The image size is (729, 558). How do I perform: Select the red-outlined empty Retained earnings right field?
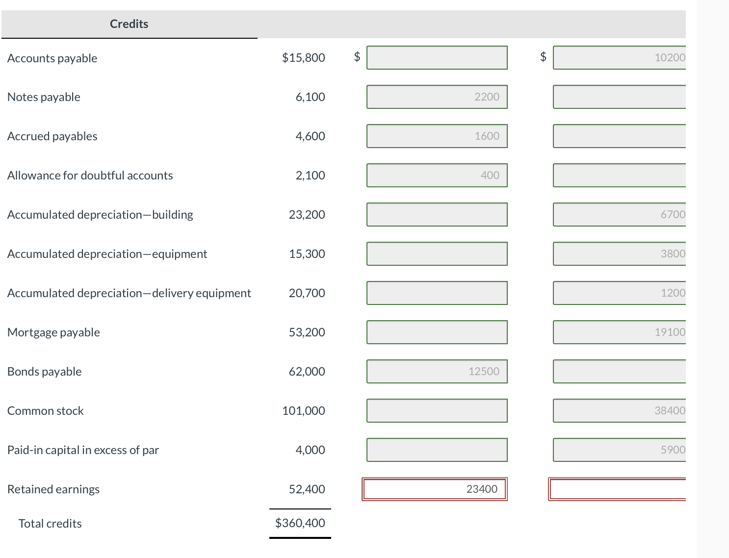[618, 489]
